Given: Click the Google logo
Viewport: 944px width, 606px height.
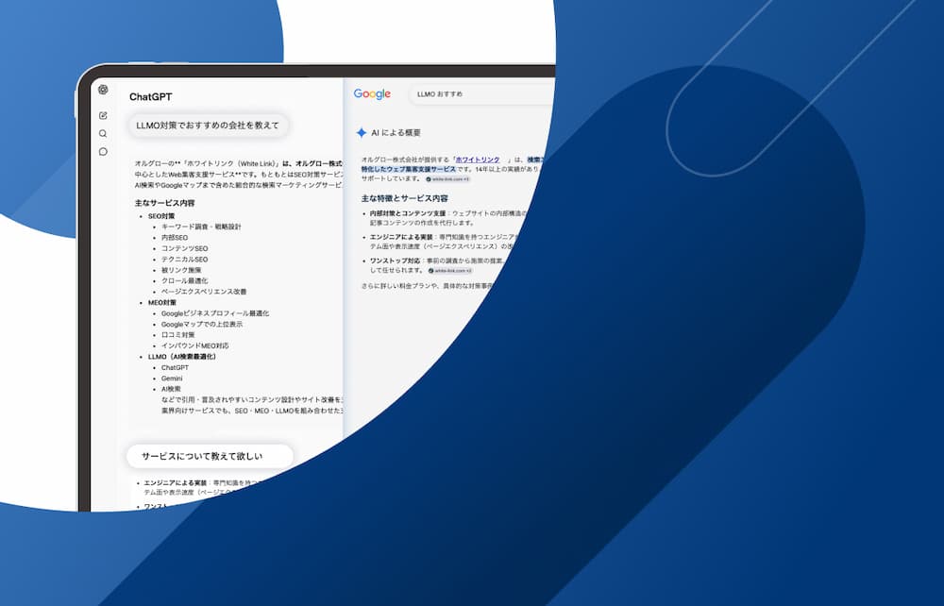Looking at the screenshot, I should click(372, 93).
